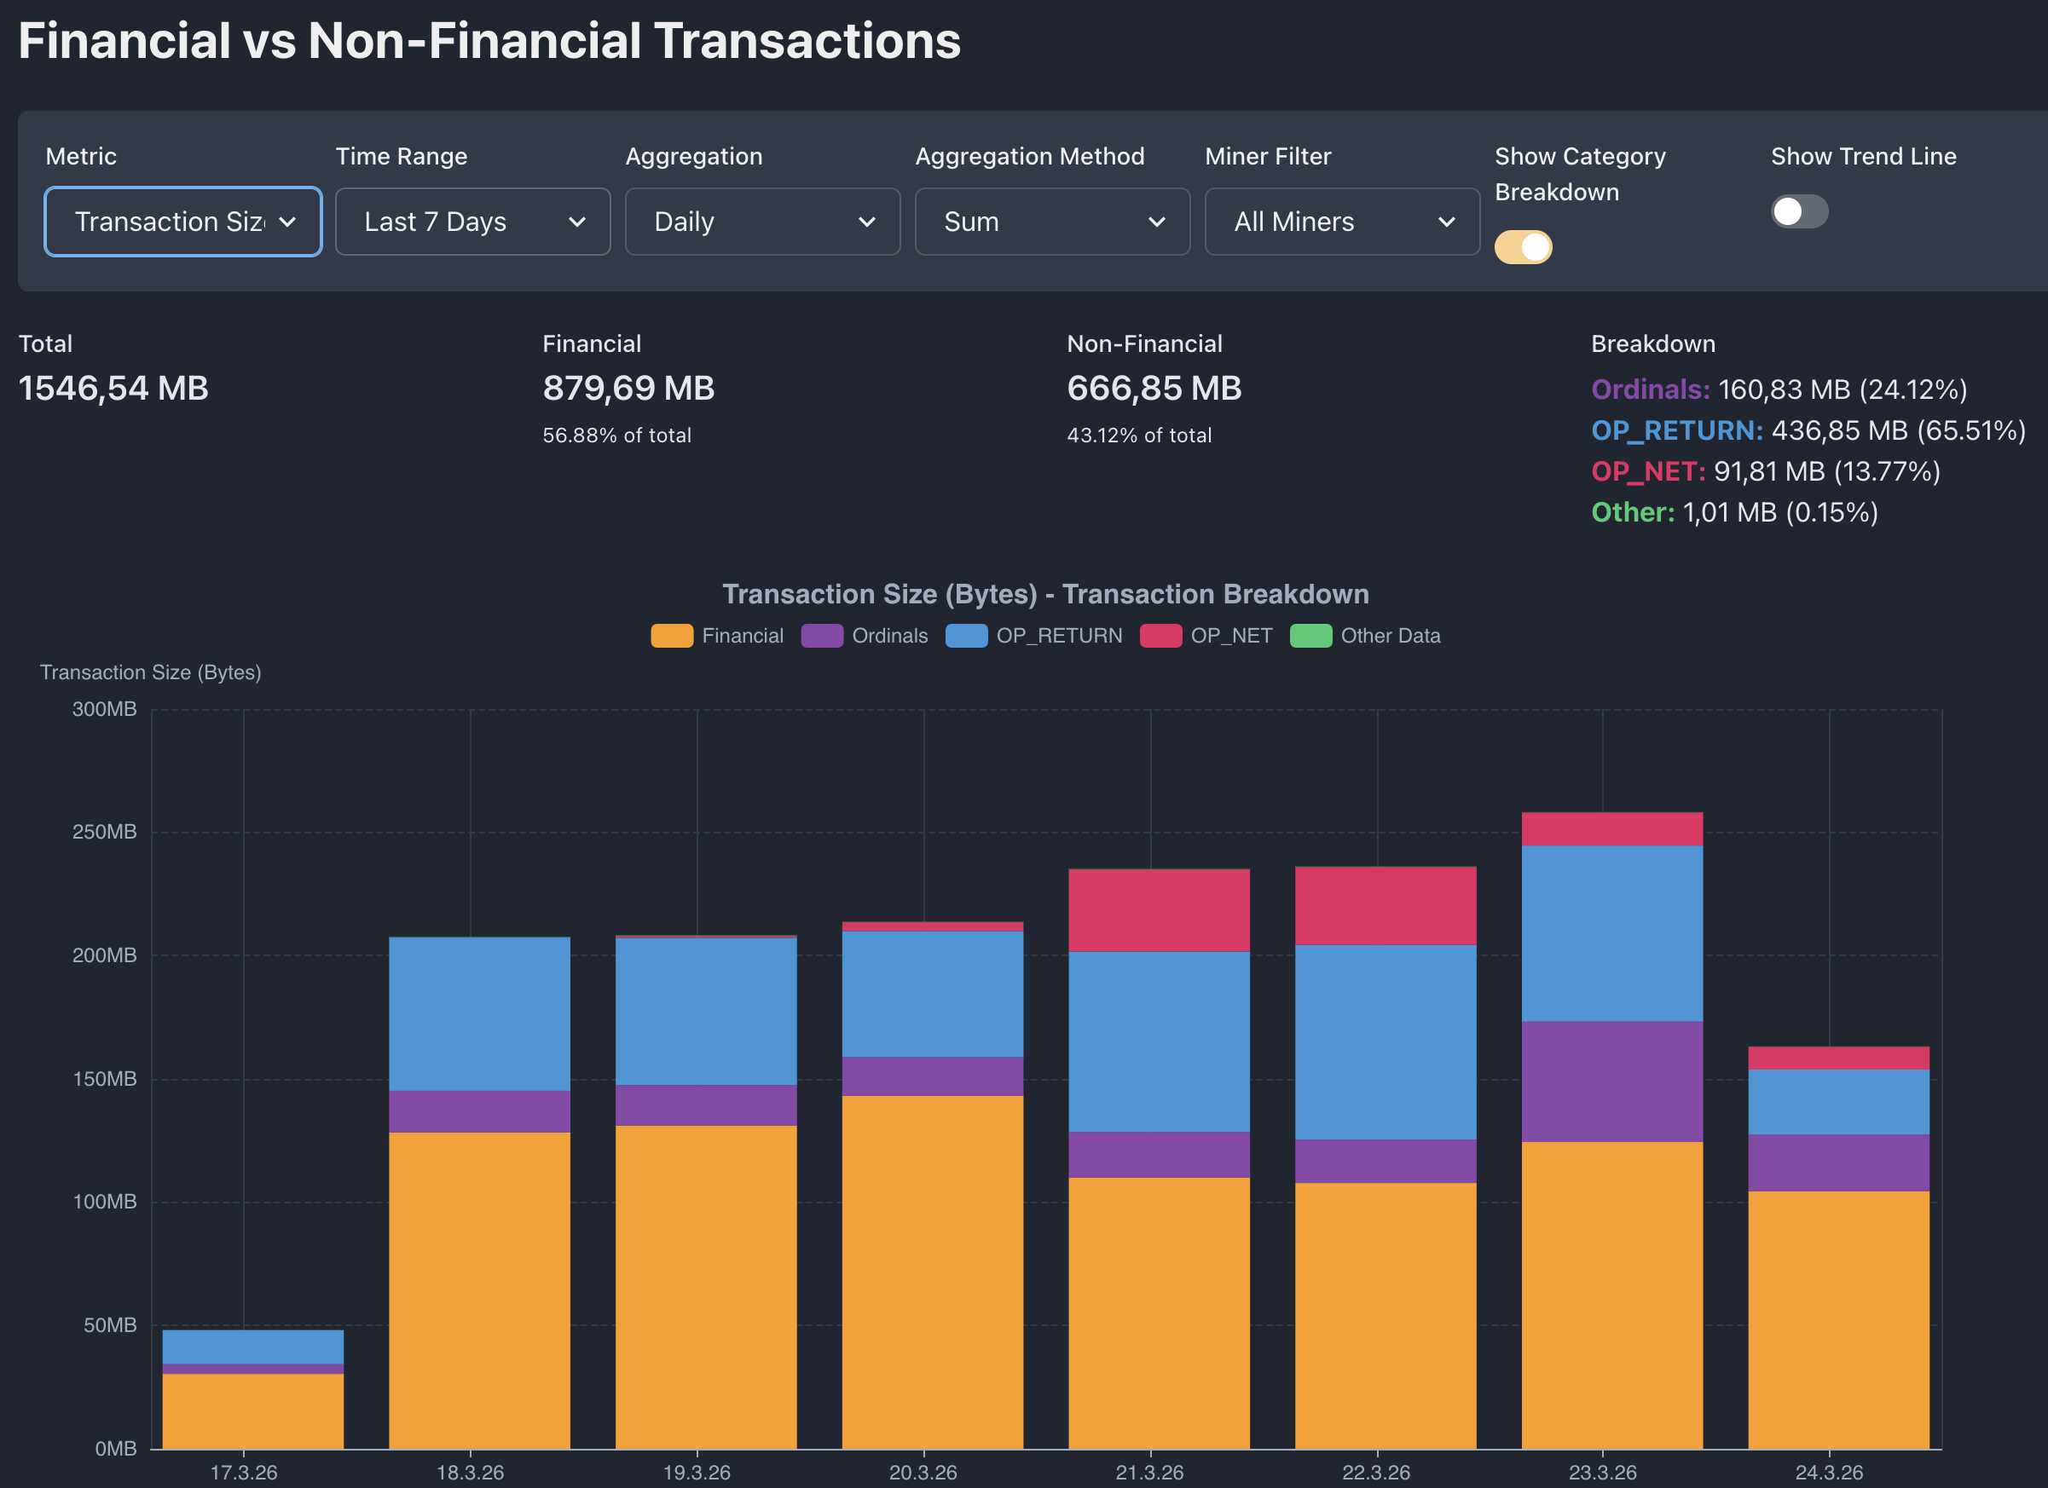Screen dimensions: 2048x1488
Task: Expand the Aggregation dropdown
Action: (761, 221)
